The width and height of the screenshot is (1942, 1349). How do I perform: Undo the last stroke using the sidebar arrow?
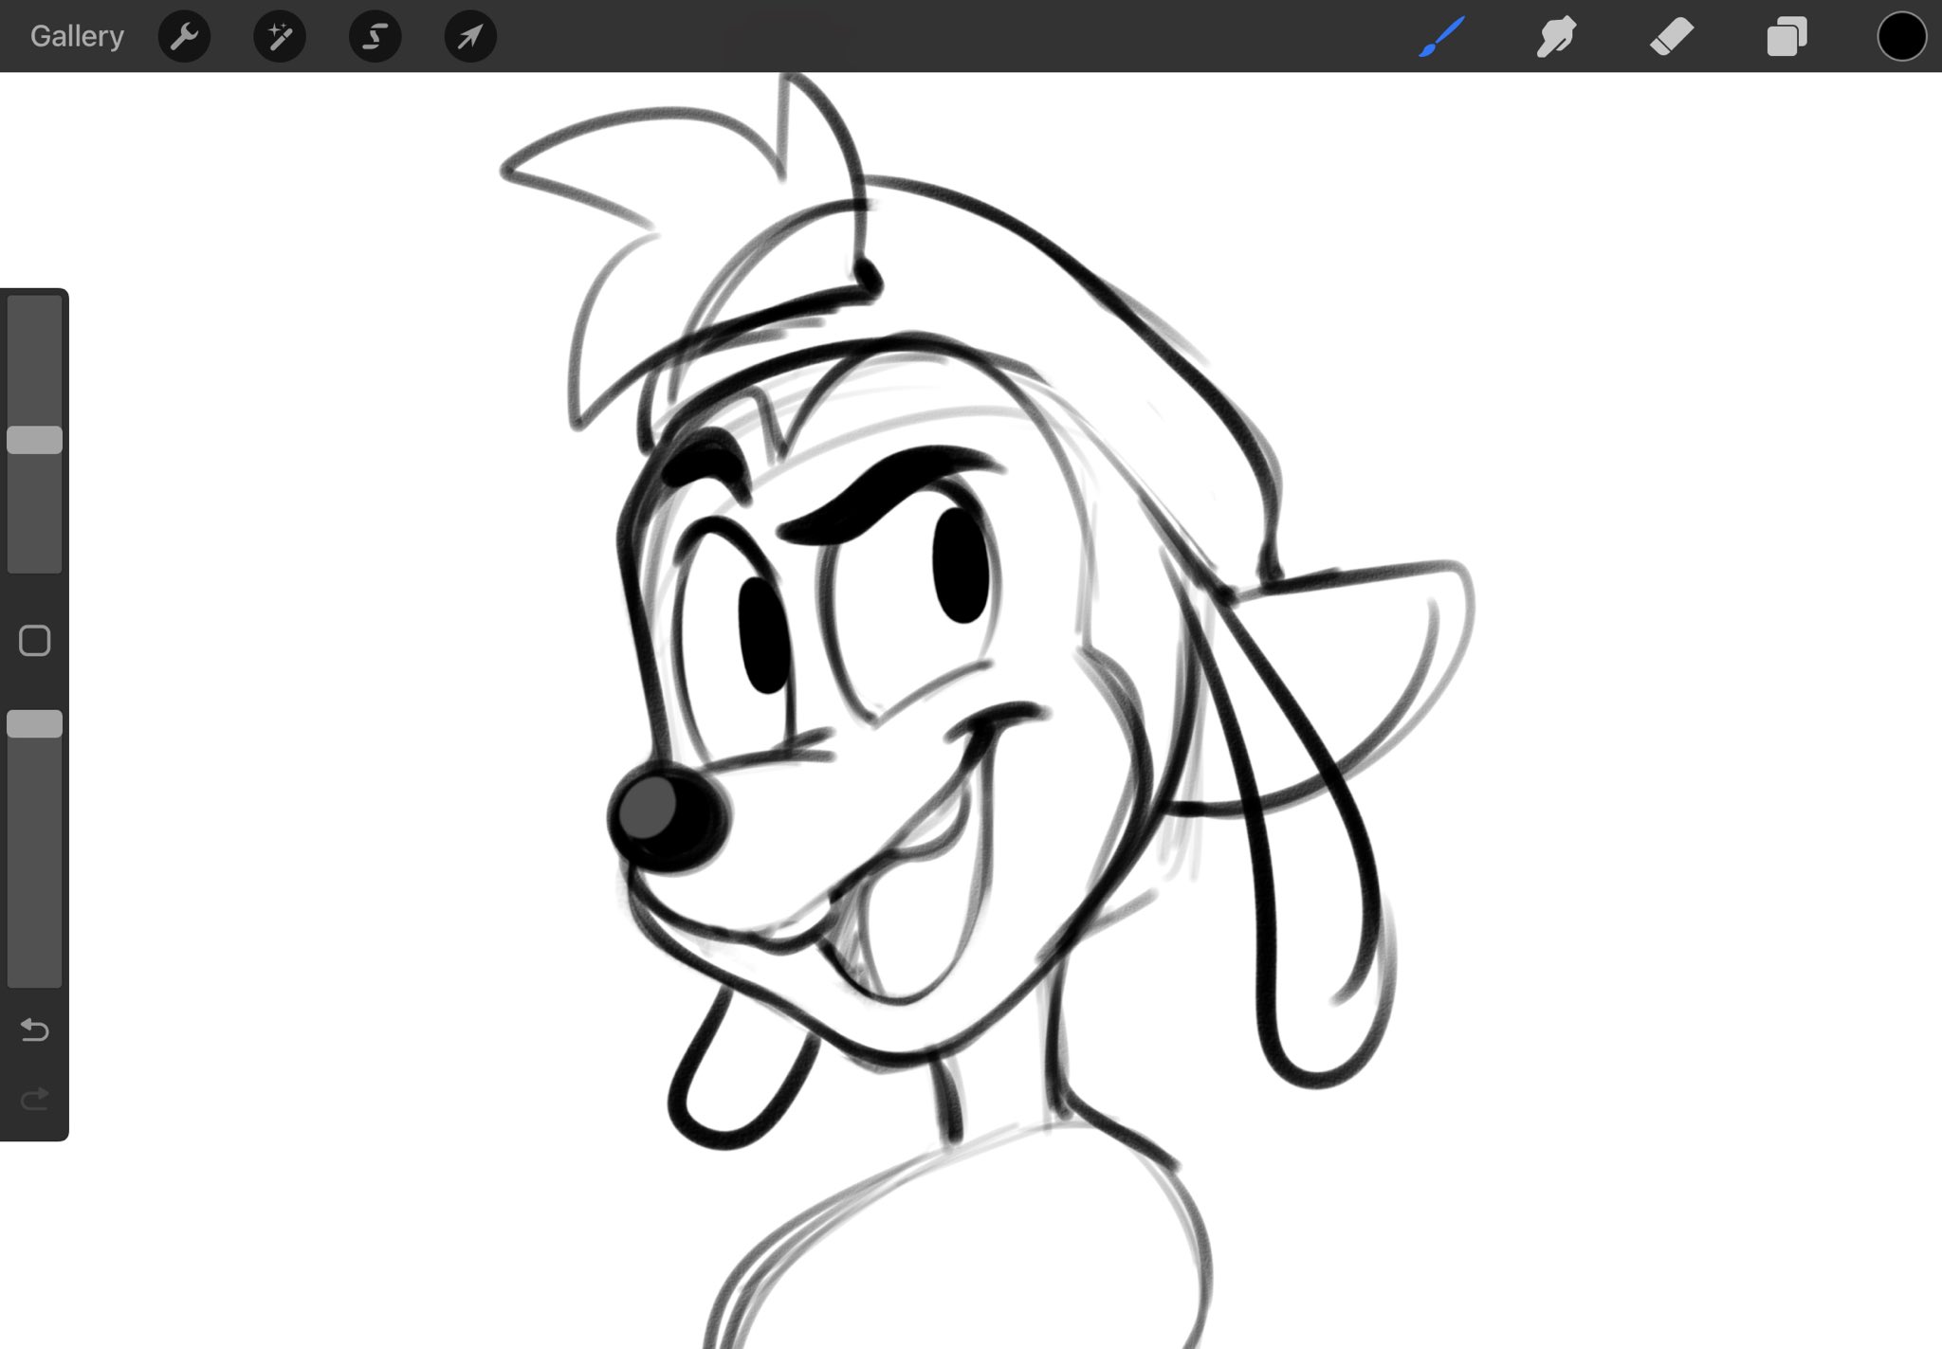pyautogui.click(x=35, y=1030)
